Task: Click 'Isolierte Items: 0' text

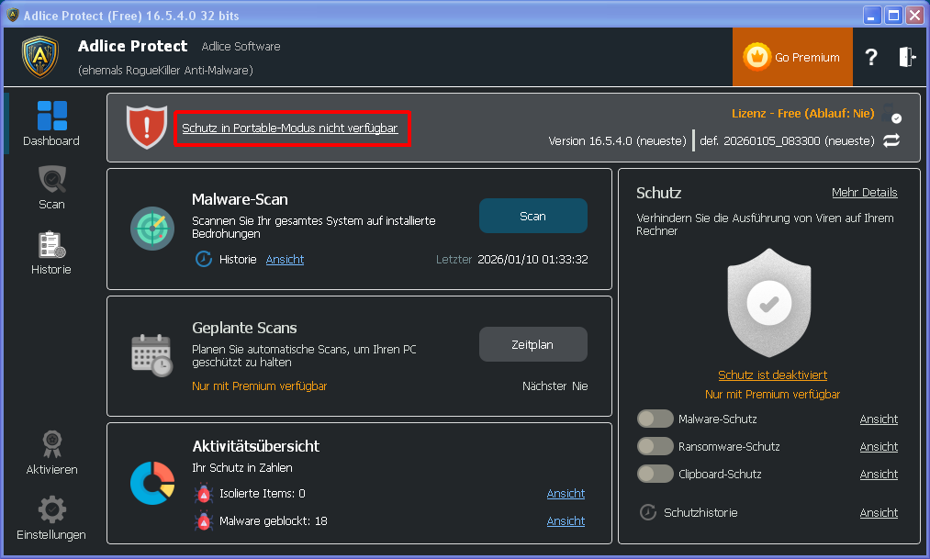Action: [x=263, y=493]
